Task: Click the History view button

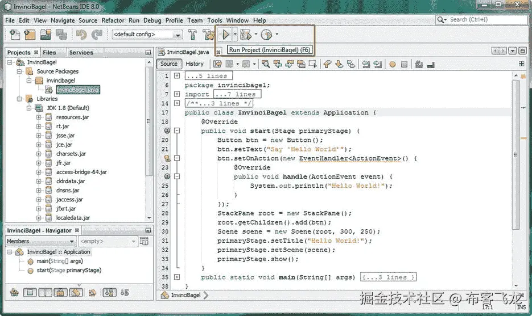Action: tap(195, 64)
